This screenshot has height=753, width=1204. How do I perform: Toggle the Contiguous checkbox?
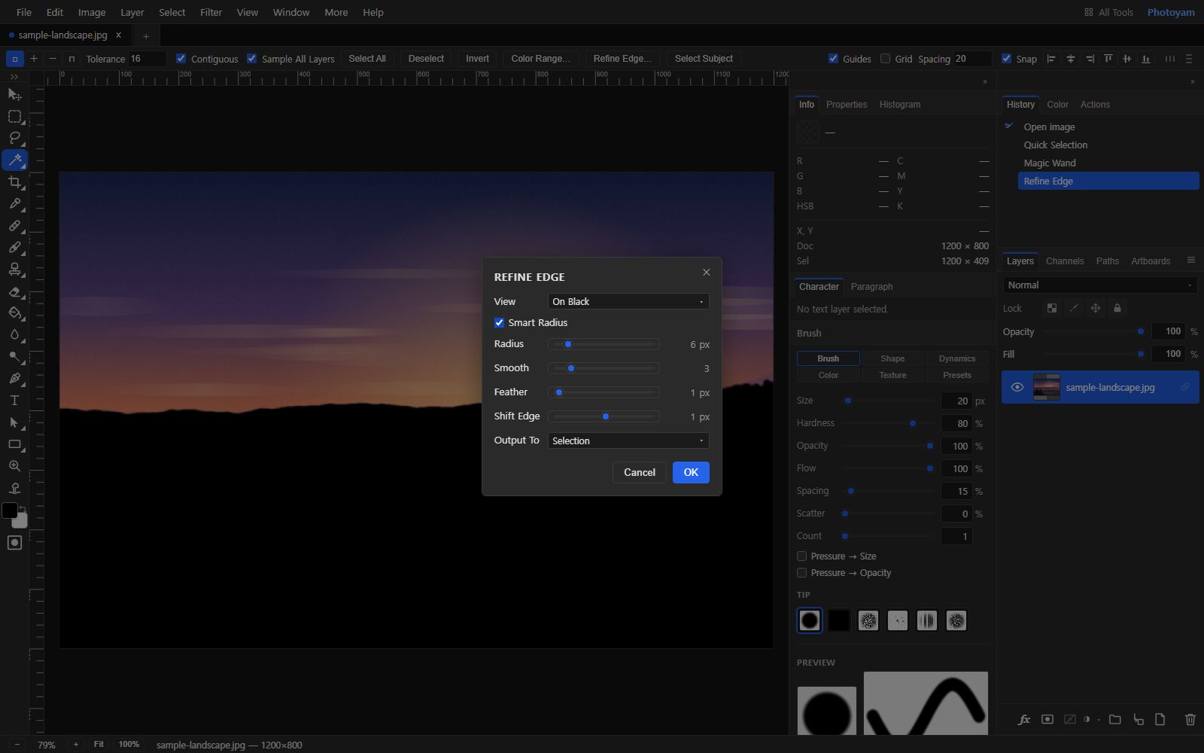(181, 58)
